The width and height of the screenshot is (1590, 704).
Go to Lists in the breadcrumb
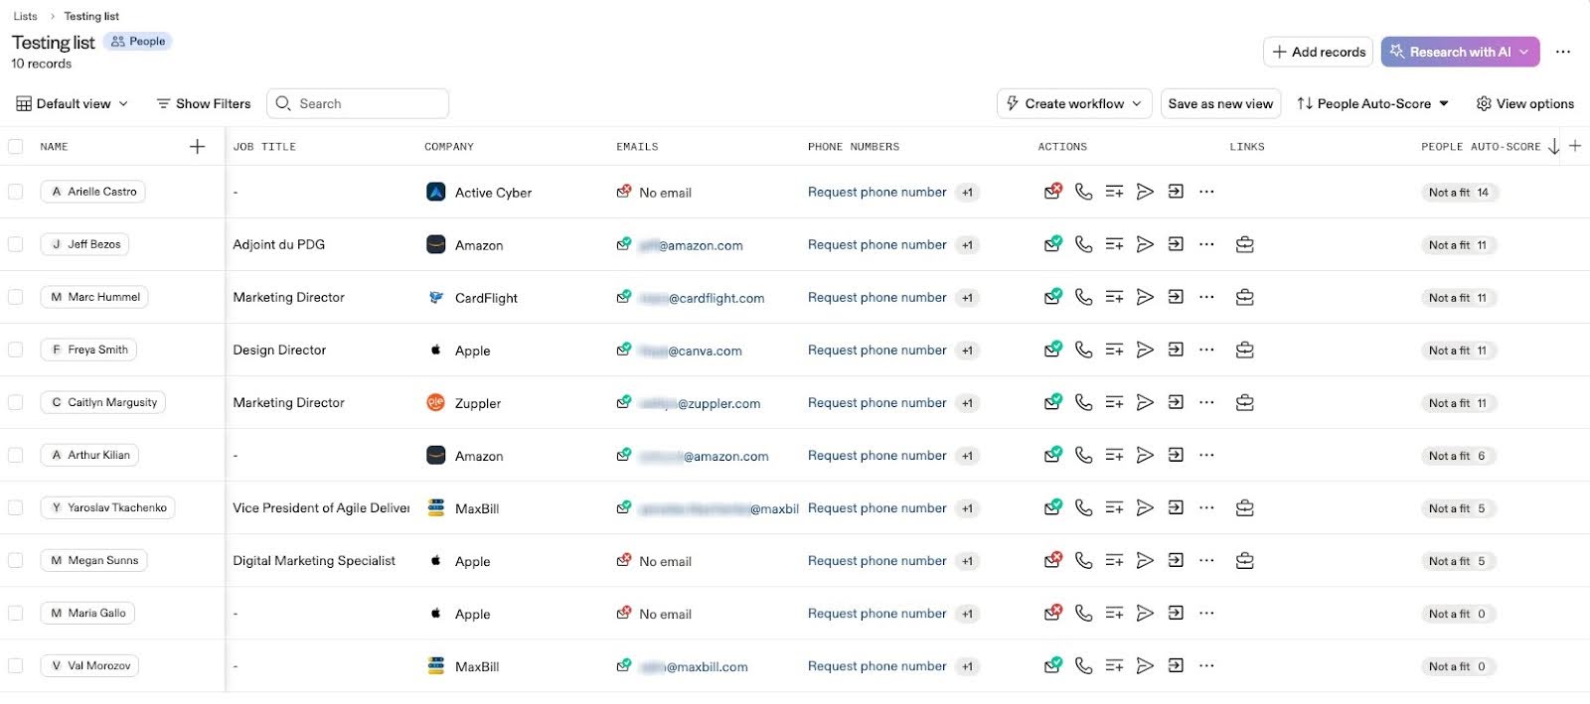(x=25, y=16)
